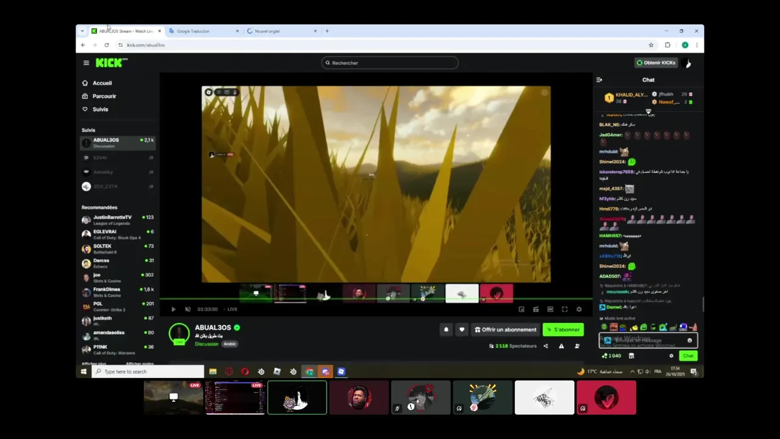
Task: Open Windows notification center icon
Action: click(x=693, y=371)
